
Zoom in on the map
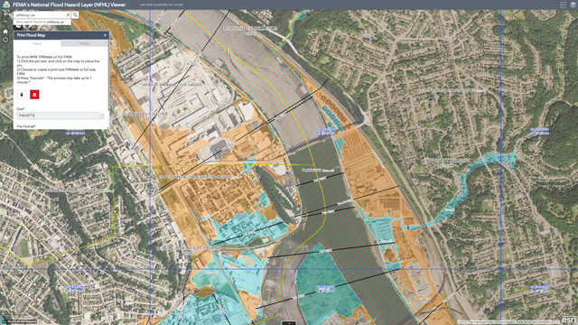click(5, 14)
